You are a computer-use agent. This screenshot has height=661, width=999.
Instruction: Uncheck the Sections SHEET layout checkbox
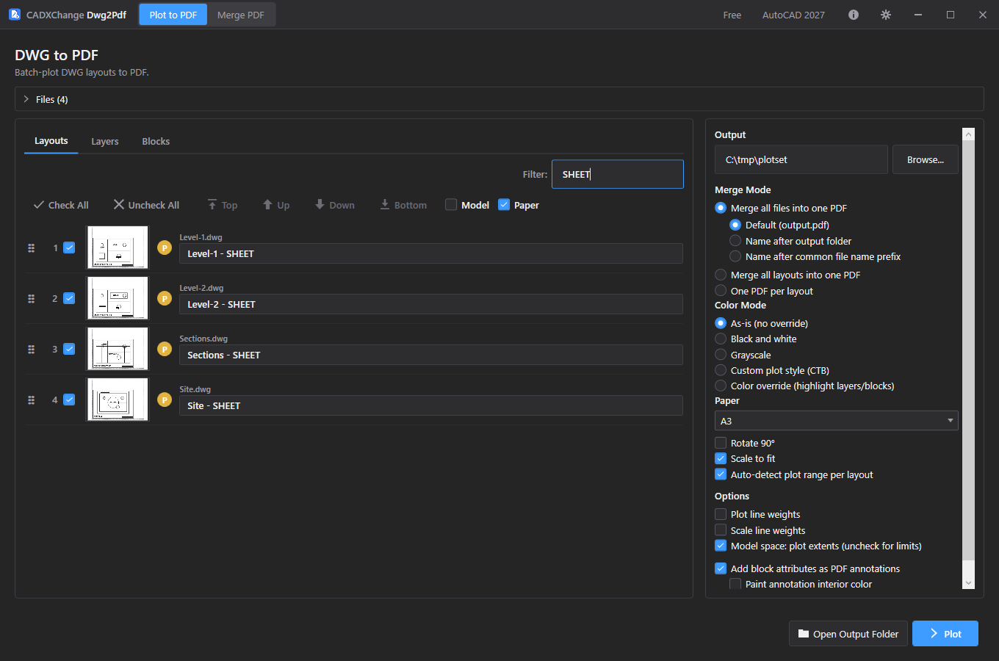[x=69, y=350]
